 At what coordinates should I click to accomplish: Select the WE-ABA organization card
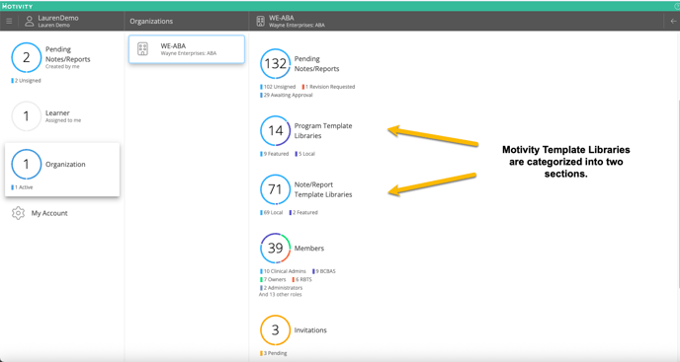[x=187, y=49]
